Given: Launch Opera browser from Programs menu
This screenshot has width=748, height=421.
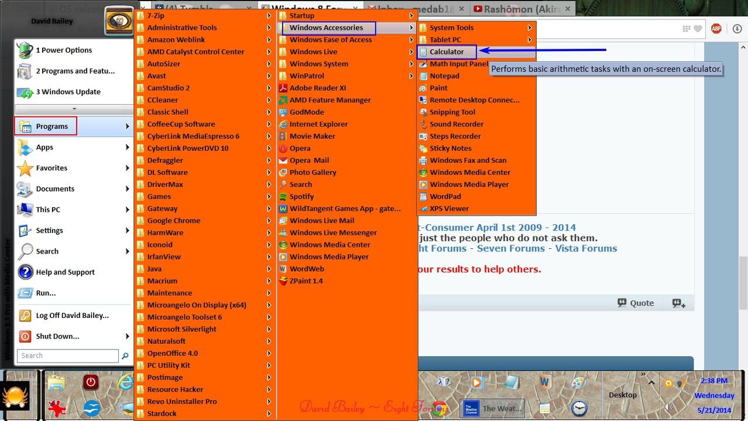Looking at the screenshot, I should 300,148.
